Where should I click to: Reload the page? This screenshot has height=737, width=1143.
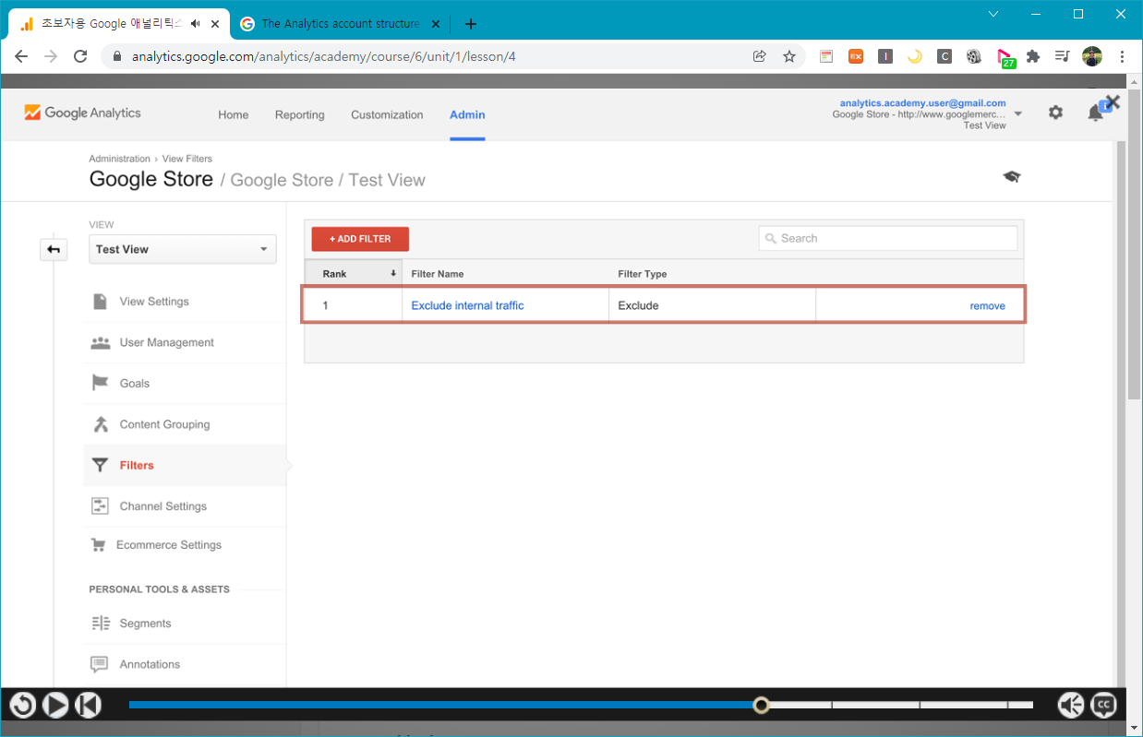pos(80,56)
